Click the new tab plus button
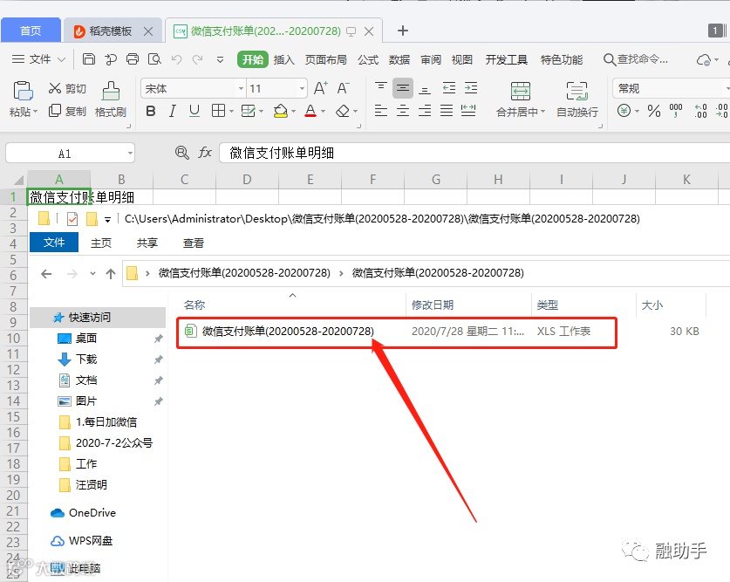The width and height of the screenshot is (730, 582). pos(403,31)
